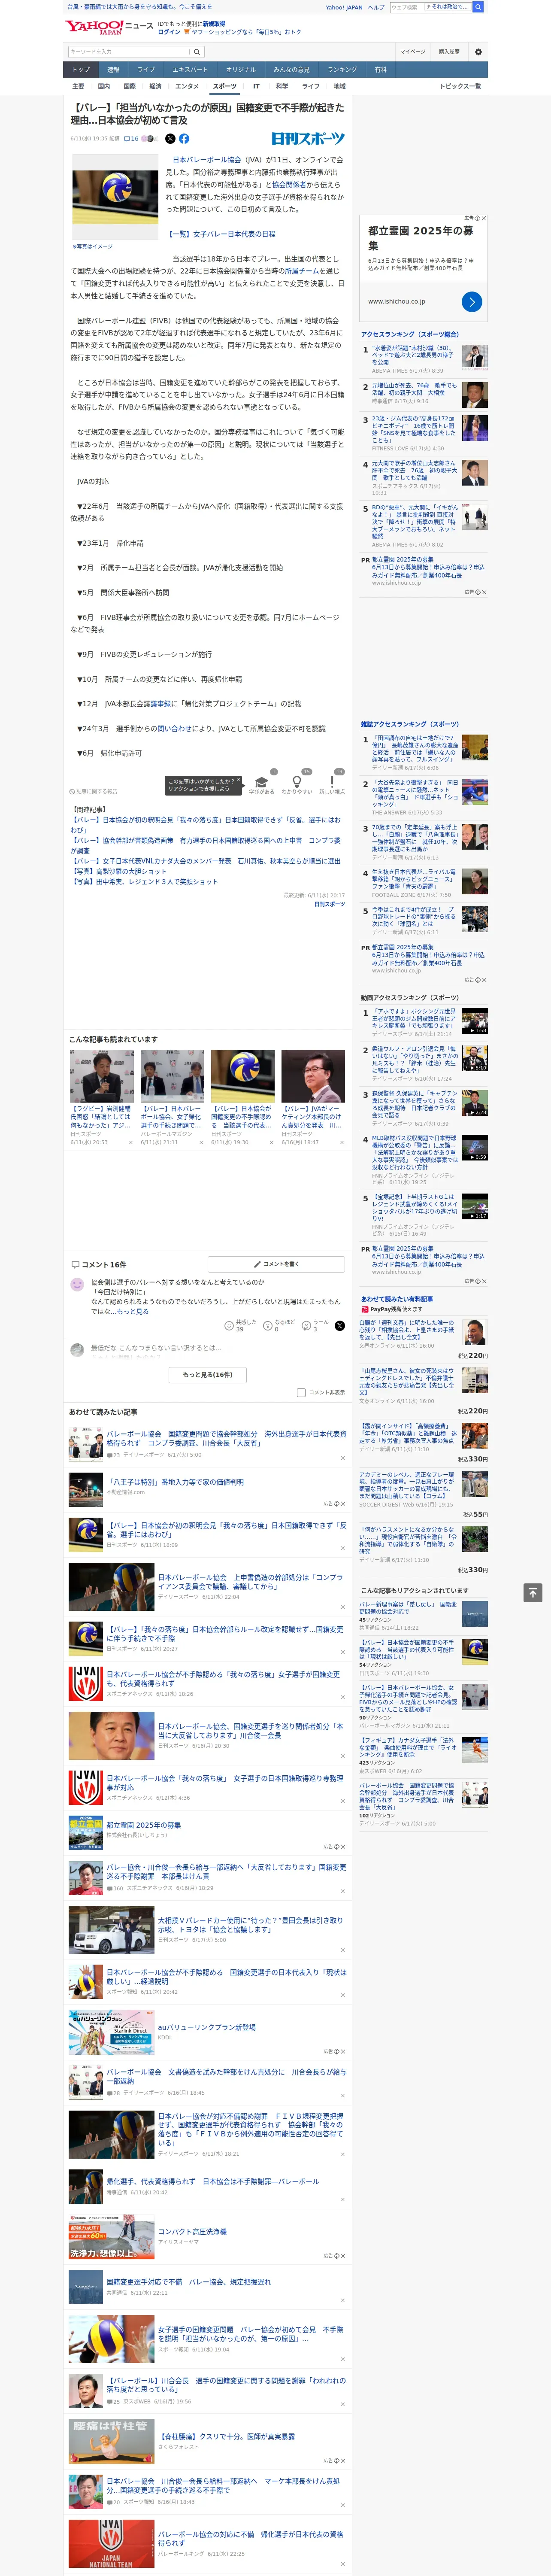551x2576 pixels.
Task: Open マイページ link in header
Action: [x=413, y=52]
